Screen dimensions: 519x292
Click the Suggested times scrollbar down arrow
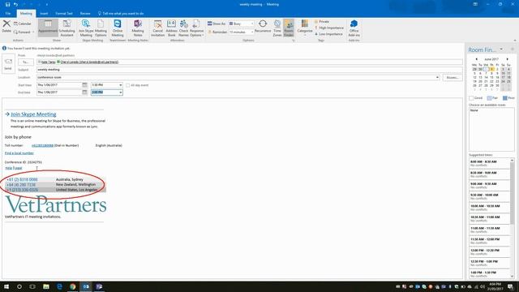512,276
